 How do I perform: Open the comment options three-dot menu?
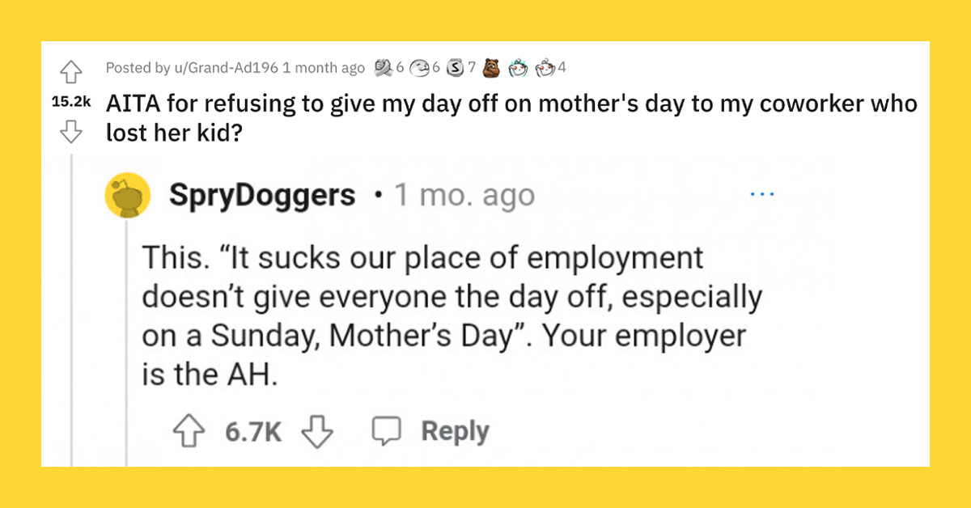coord(762,193)
